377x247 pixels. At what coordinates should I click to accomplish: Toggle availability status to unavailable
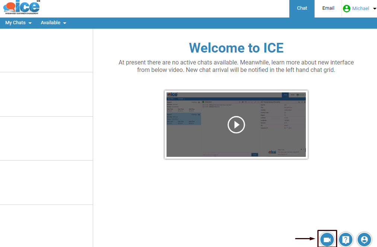[x=53, y=23]
